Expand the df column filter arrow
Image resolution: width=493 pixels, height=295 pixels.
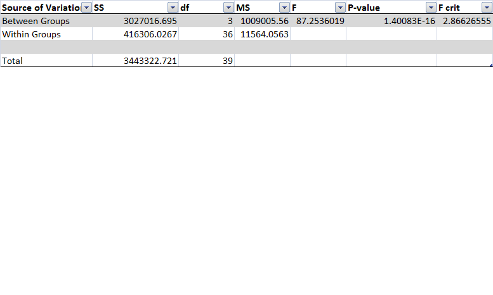coord(228,8)
